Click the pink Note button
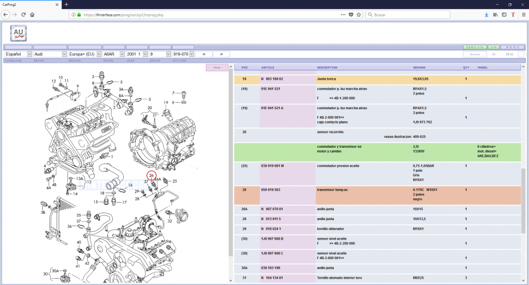Screen dimensions: 529x285 217,68
